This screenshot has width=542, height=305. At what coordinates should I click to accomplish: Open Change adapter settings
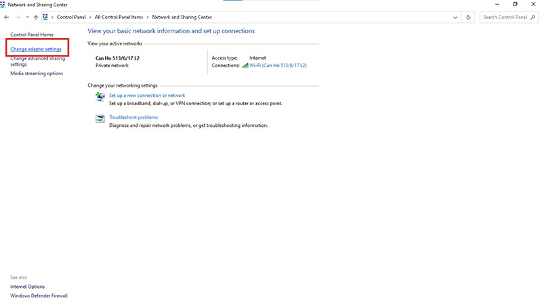point(36,49)
